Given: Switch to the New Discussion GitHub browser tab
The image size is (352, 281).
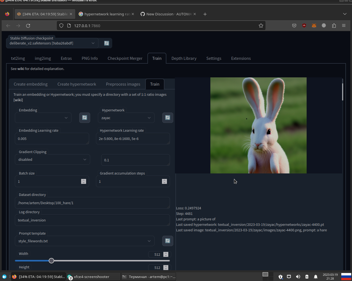Looking at the screenshot, I should tap(169, 14).
